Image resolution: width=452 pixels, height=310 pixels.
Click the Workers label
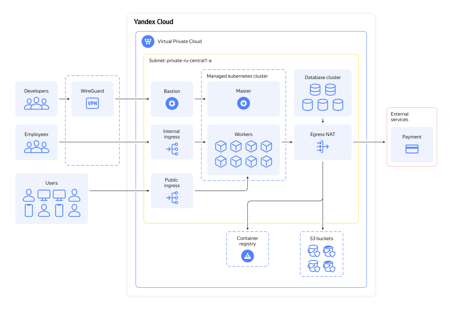[x=244, y=134]
